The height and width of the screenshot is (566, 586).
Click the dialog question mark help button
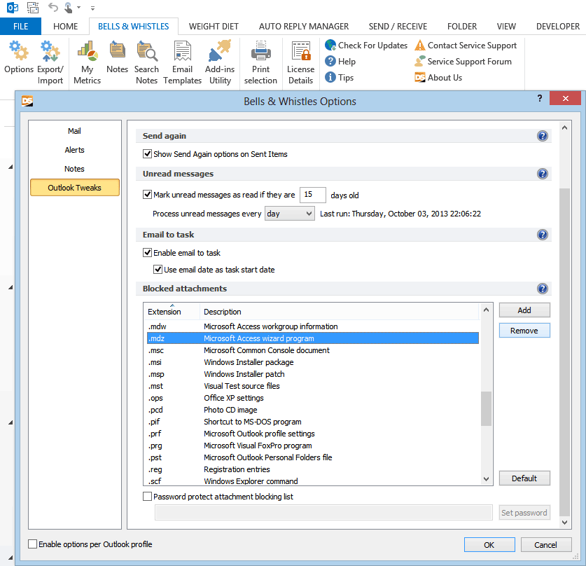[539, 98]
